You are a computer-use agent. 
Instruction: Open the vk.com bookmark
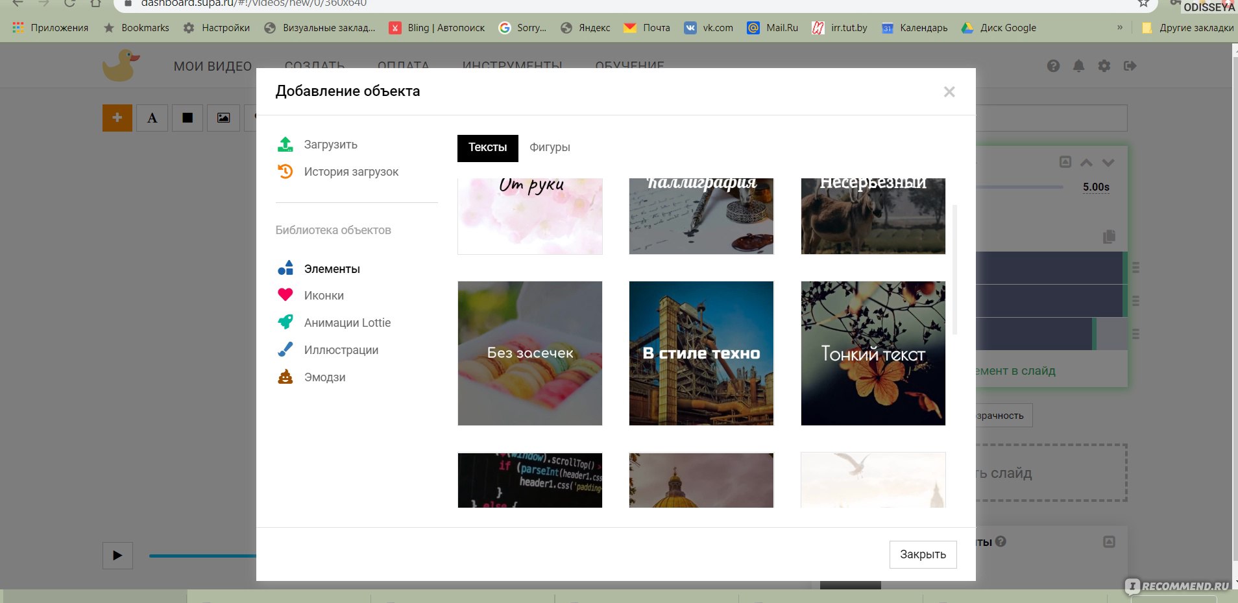[709, 27]
